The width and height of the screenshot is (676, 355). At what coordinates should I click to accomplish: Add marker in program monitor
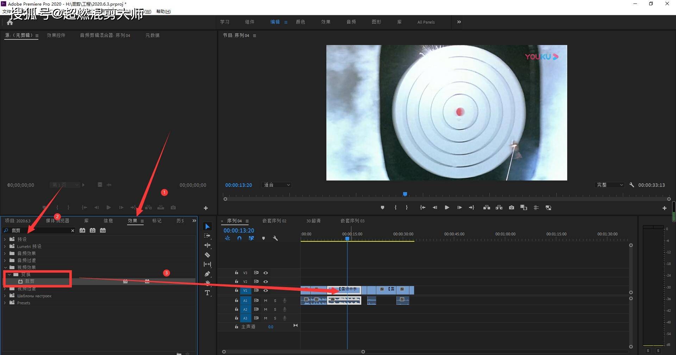point(382,208)
